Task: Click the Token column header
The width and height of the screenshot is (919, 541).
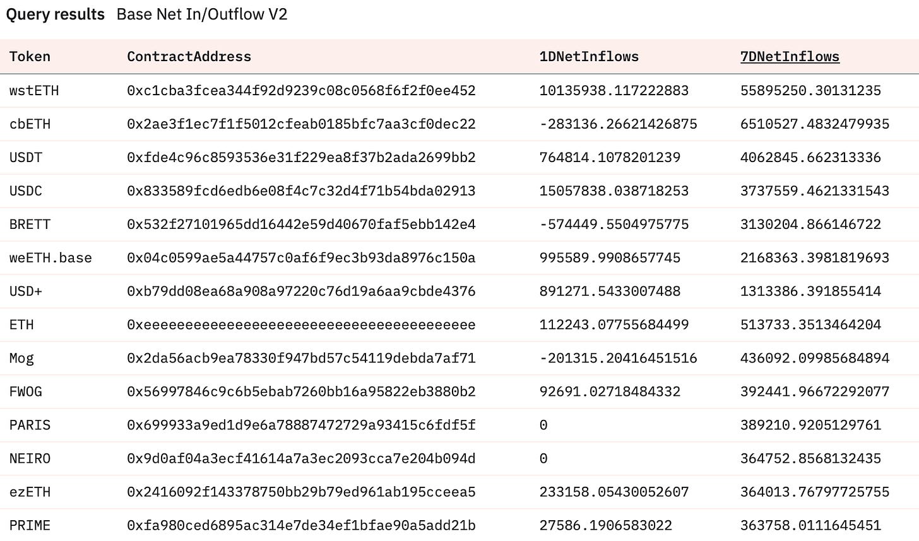Action: point(30,57)
